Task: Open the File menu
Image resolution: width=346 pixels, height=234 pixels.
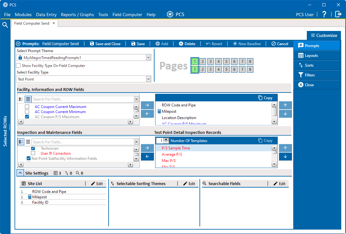Action: tap(7, 15)
